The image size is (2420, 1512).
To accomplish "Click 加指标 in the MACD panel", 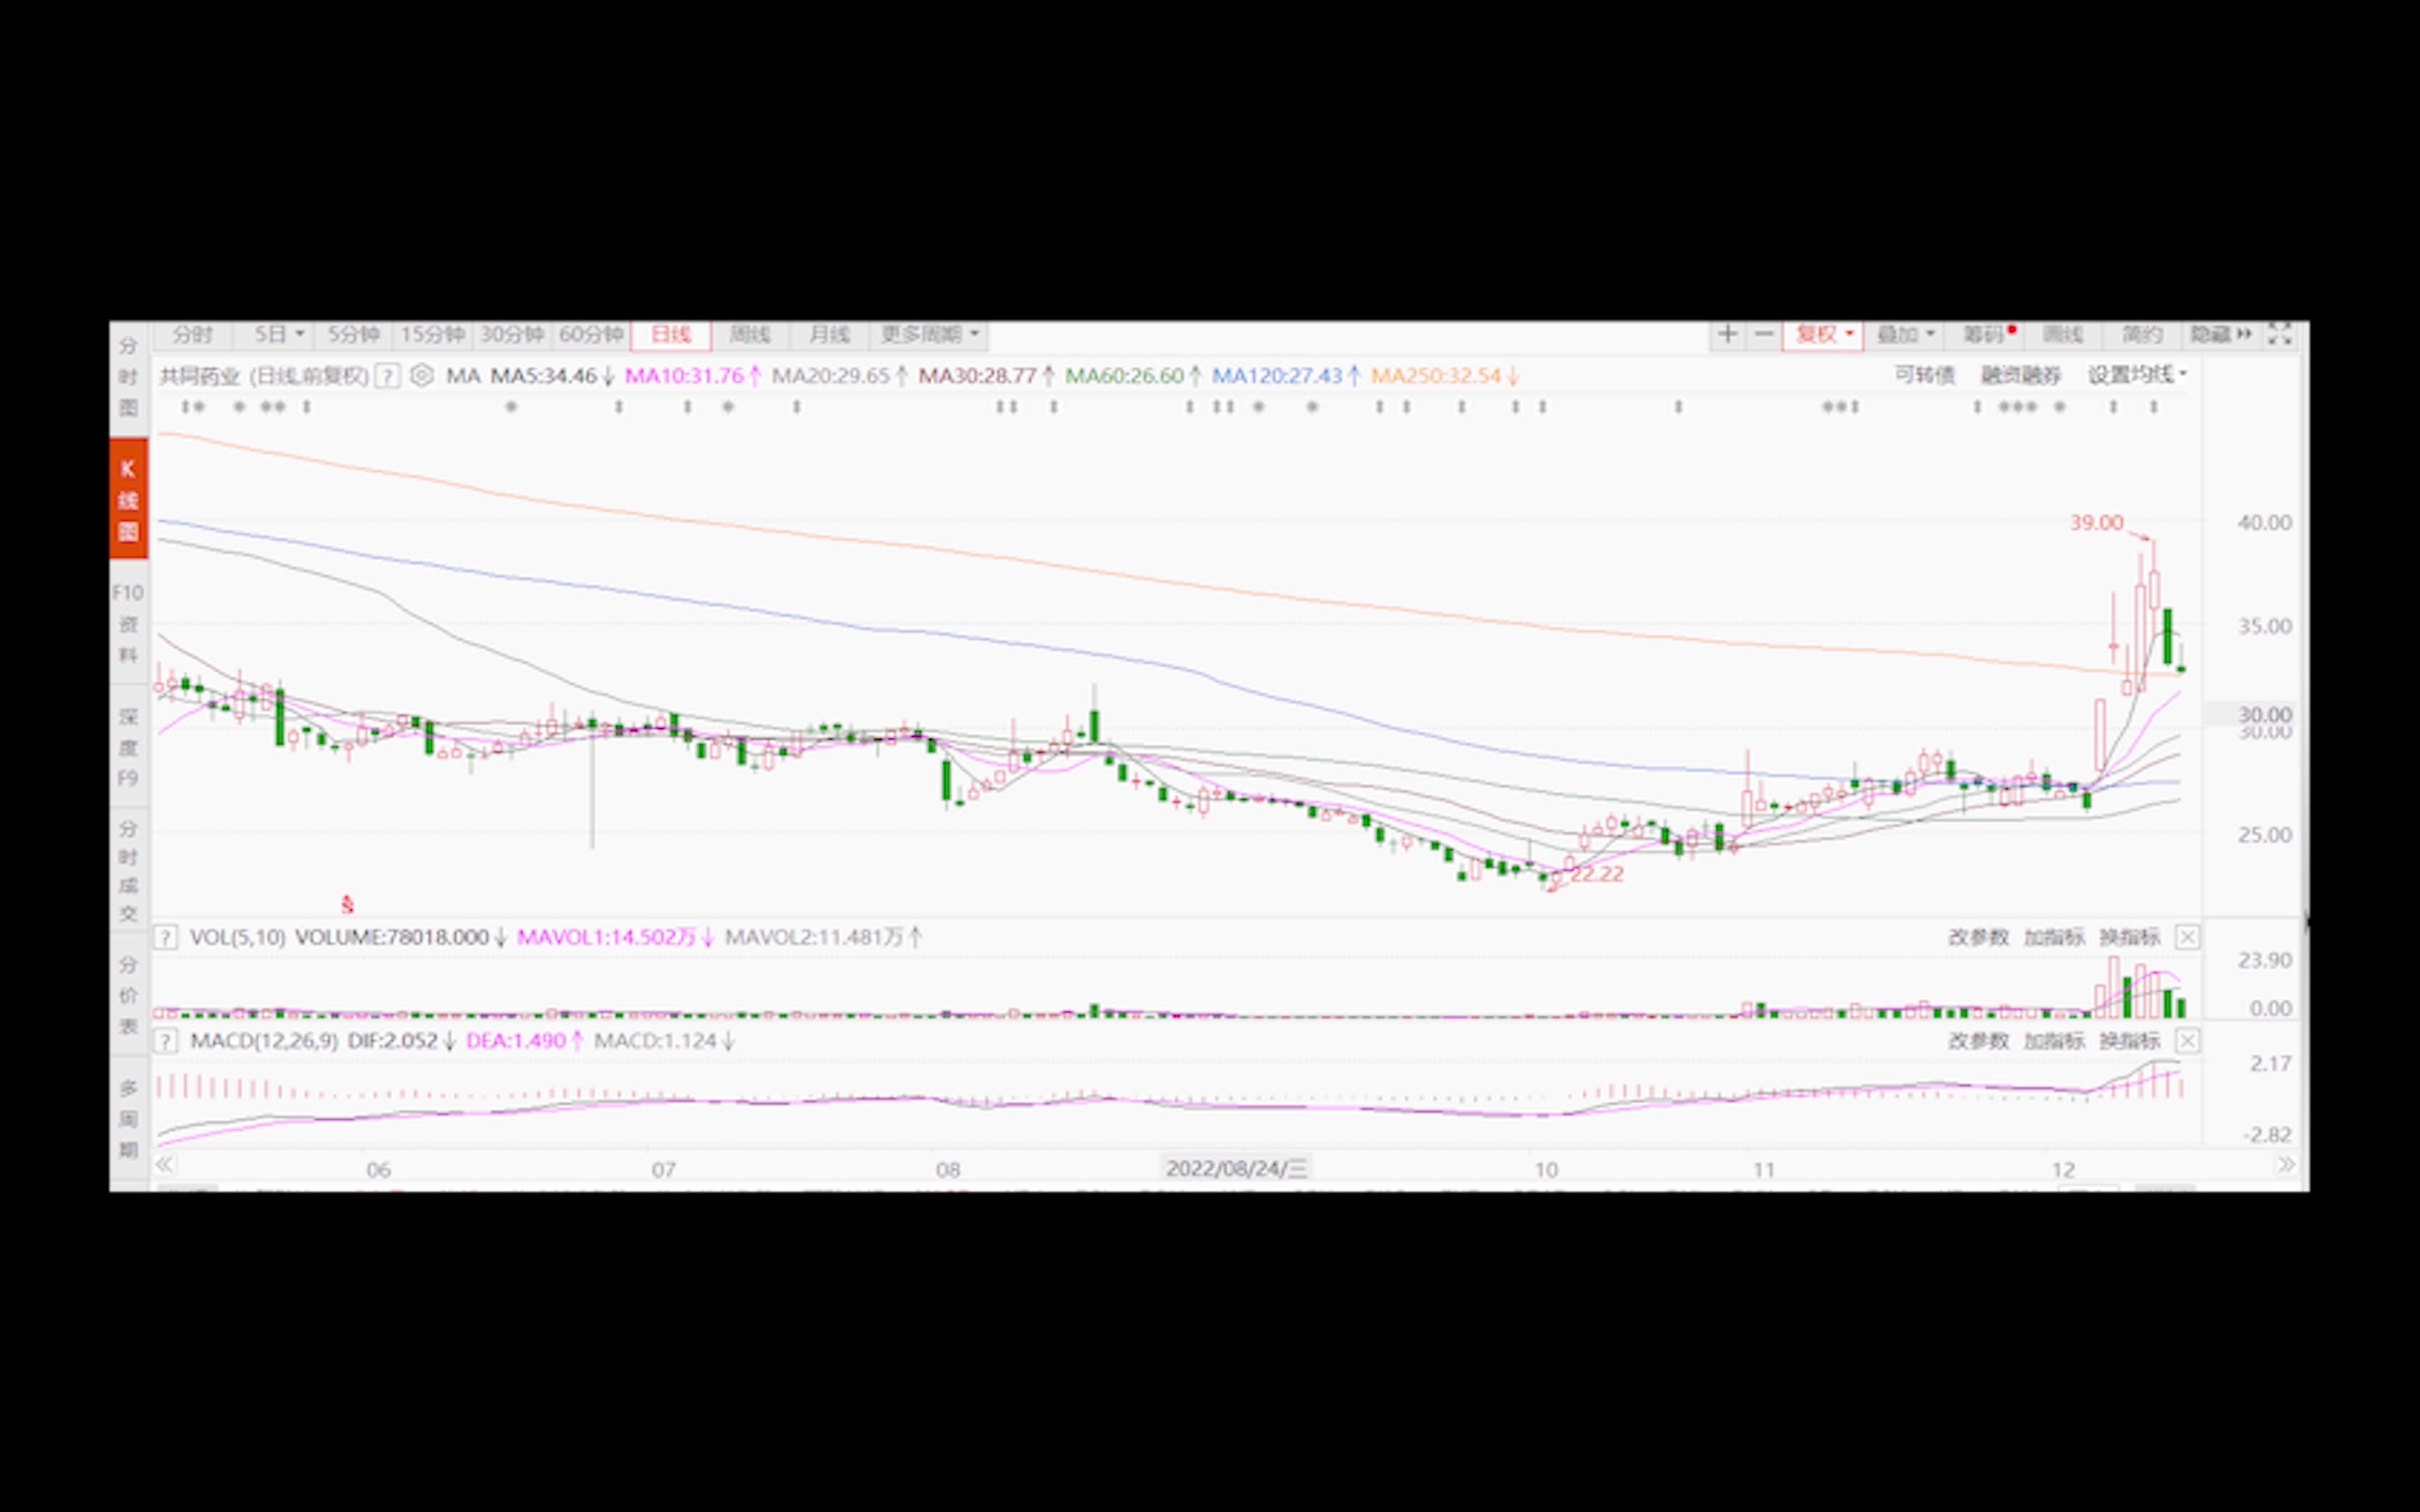I will (2054, 1041).
